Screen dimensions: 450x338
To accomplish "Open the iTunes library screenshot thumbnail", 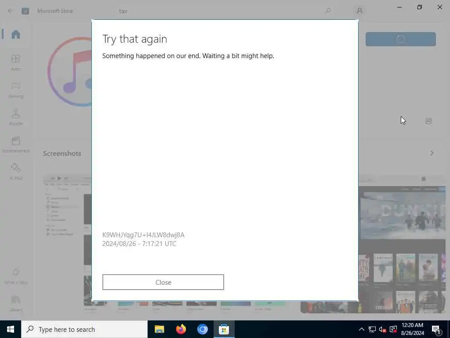I will click(x=67, y=243).
